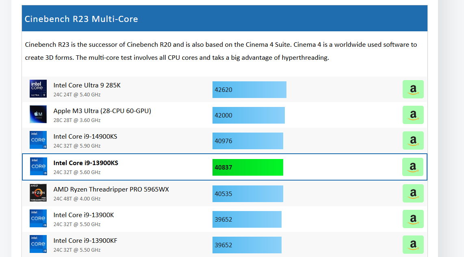Image resolution: width=464 pixels, height=257 pixels.
Task: Open Amazon link for Intel Core i9-13900KF
Action: (x=413, y=244)
